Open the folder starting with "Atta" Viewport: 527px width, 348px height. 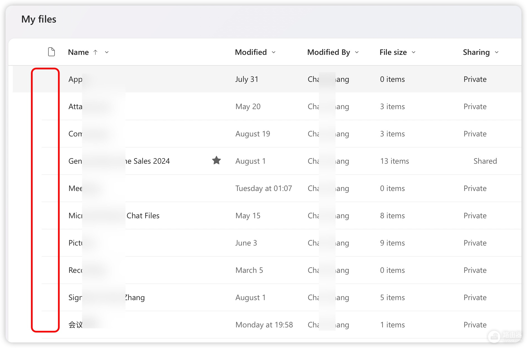pos(75,107)
